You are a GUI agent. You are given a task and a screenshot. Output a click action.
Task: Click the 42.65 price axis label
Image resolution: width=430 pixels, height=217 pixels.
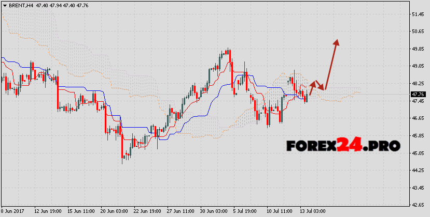pos(418,205)
